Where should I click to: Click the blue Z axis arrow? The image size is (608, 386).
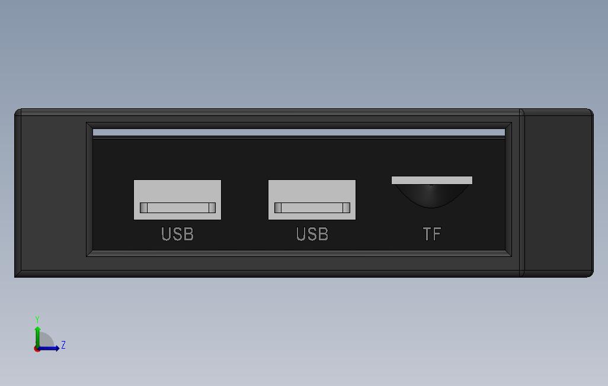(x=49, y=348)
